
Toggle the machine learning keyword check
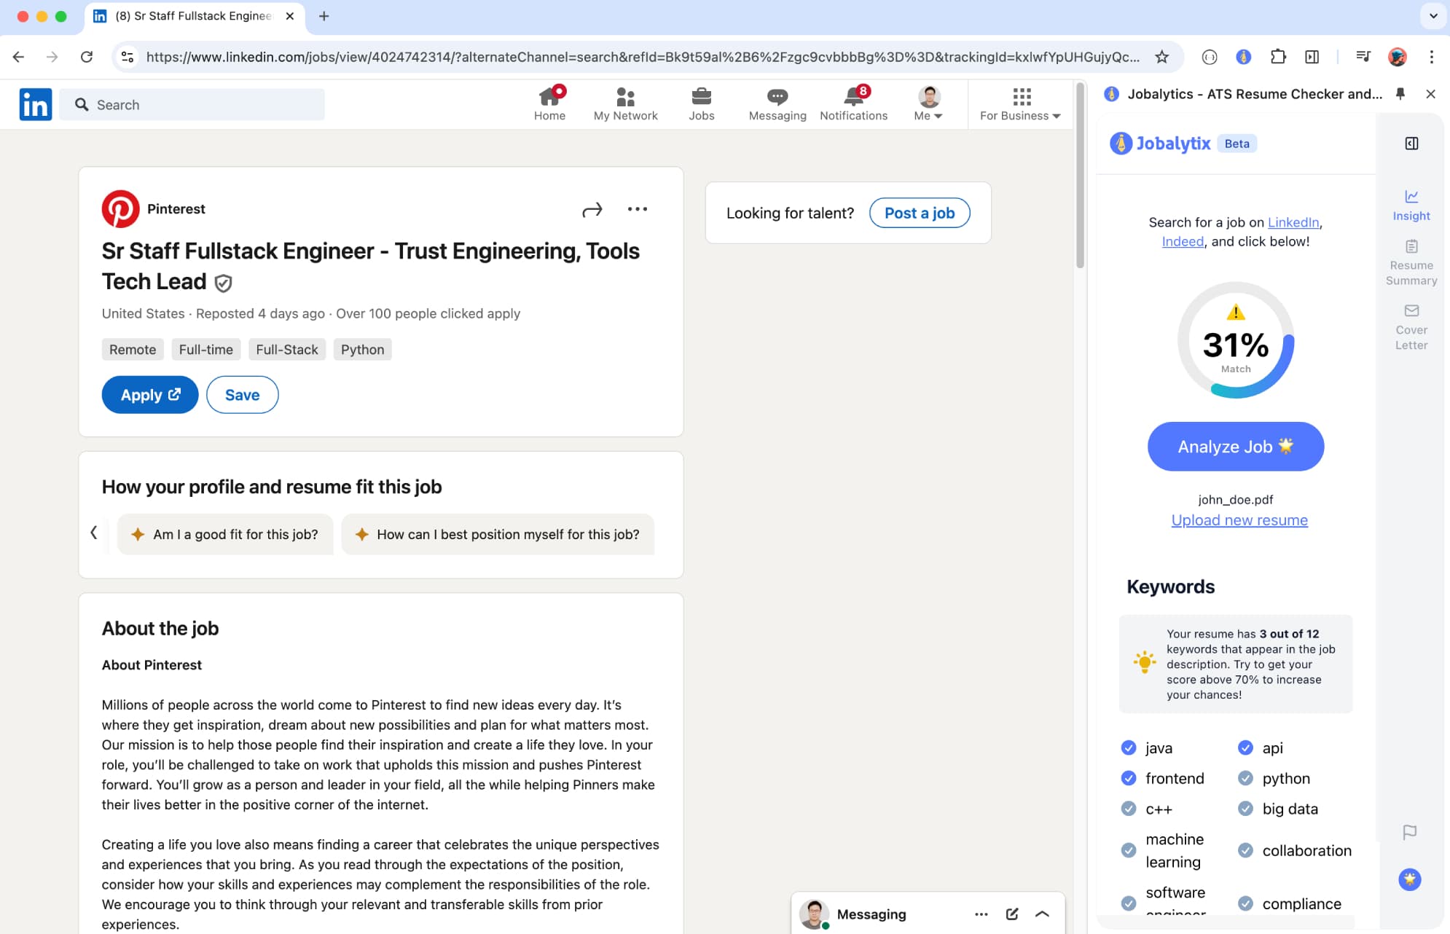pyautogui.click(x=1129, y=850)
